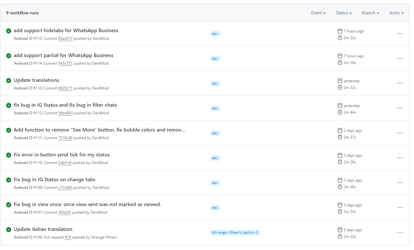Click dev branch tag on run #113
The image size is (414, 250).
point(215,83)
